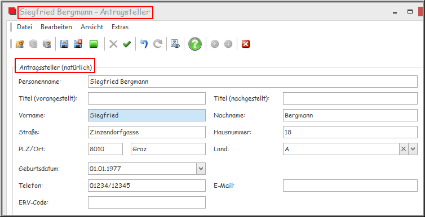The height and width of the screenshot is (217, 425).
Task: Open the Extras menu
Action: [x=120, y=27]
